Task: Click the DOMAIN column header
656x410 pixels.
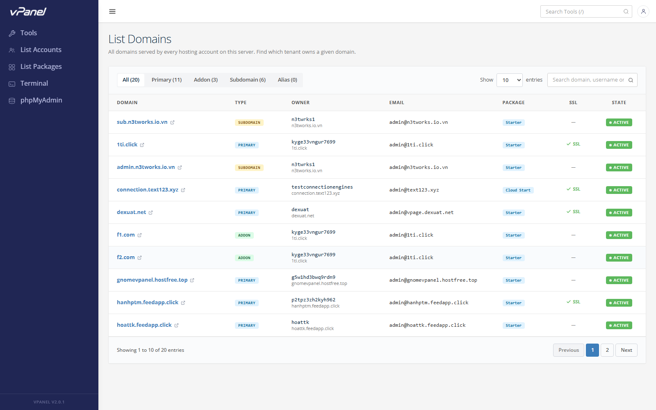Action: pos(127,102)
